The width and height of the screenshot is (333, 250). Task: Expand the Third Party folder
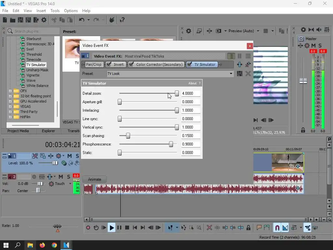click(10, 112)
